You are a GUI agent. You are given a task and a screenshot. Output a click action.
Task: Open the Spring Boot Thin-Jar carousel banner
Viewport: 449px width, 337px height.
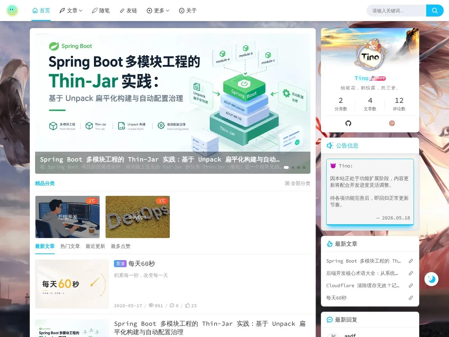point(173,104)
